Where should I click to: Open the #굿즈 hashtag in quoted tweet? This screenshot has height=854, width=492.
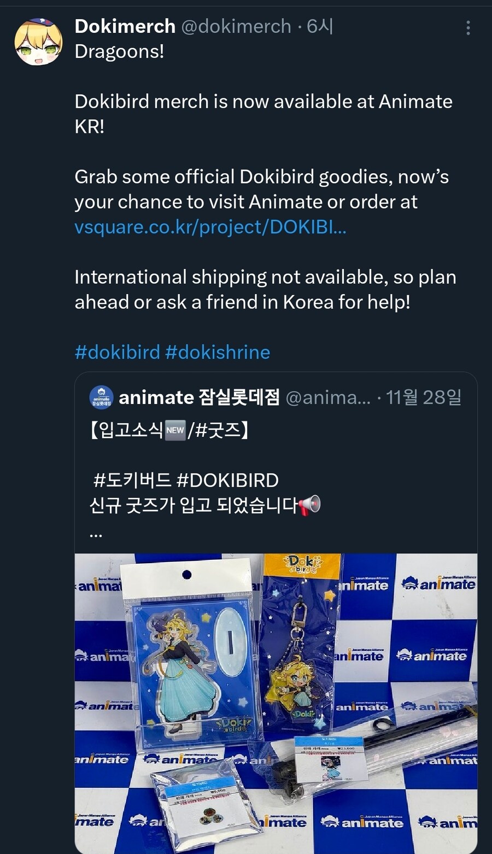217,430
